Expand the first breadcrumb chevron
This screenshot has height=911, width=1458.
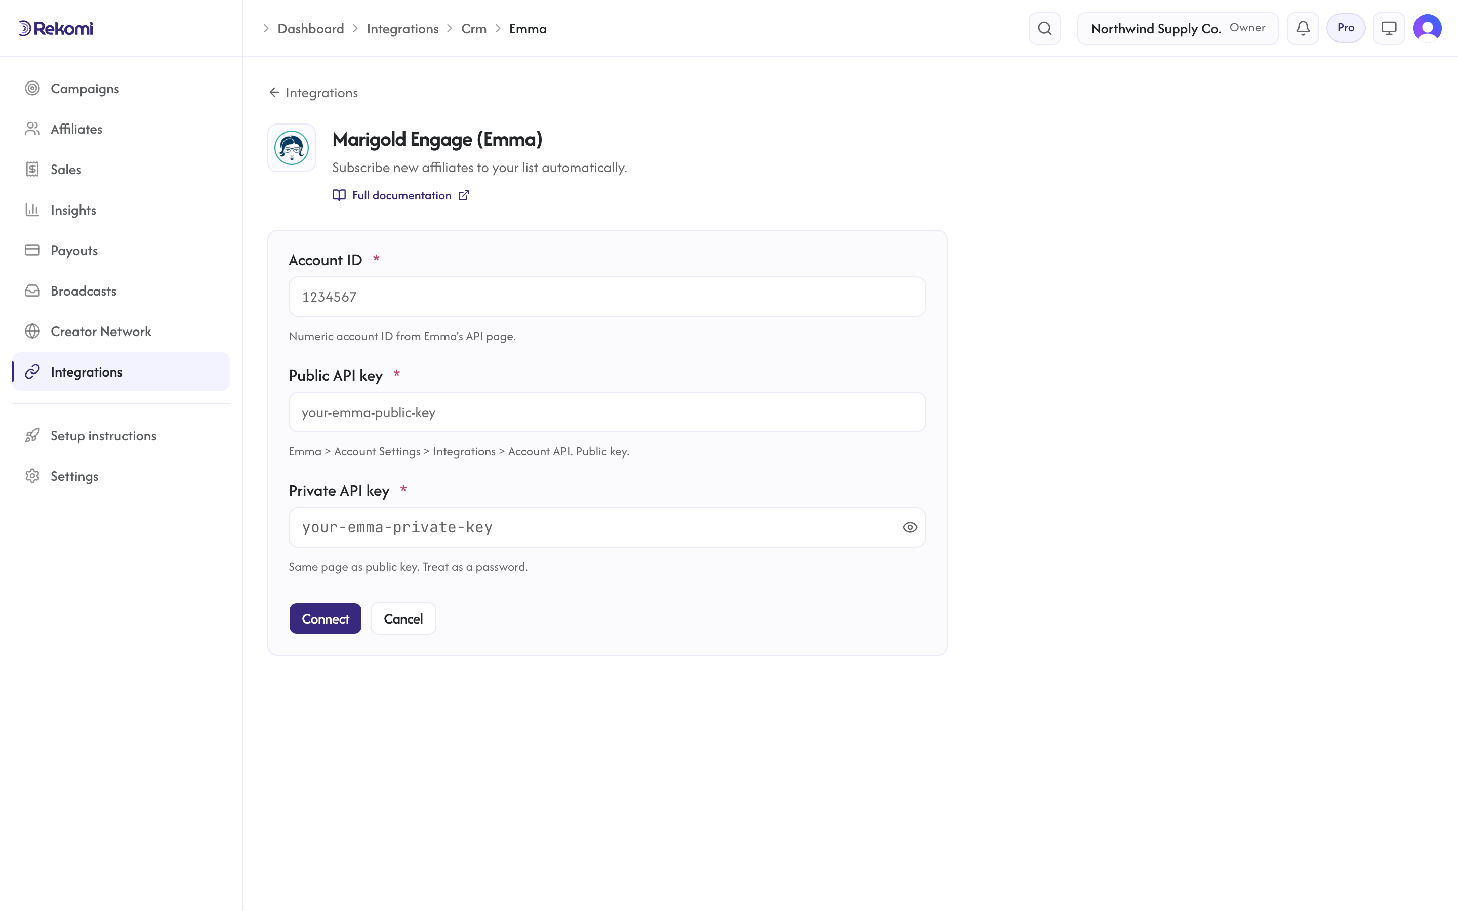(266, 29)
